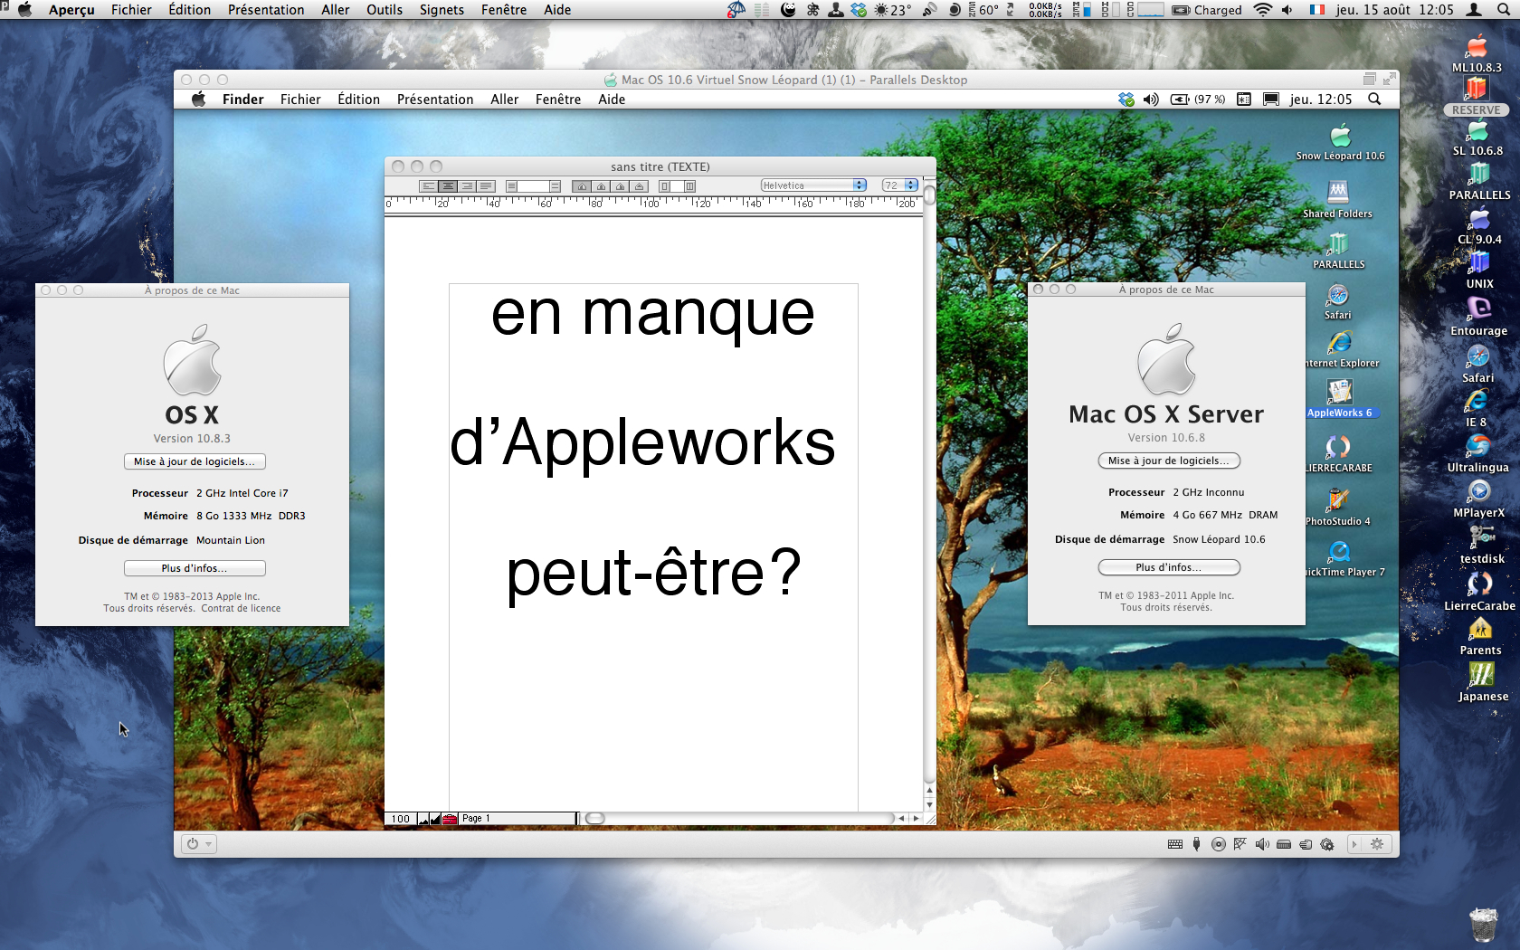Decrease line spacing in AppleWorks ruler
This screenshot has height=950, width=1520.
tap(511, 186)
